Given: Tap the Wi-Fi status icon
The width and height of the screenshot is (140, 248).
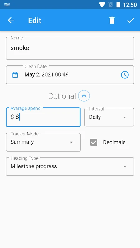Looking at the screenshot, I should point(102,5).
